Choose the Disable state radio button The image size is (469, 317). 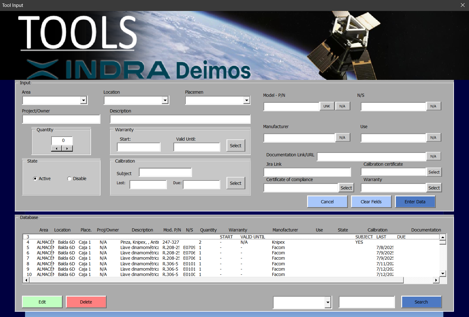(x=70, y=179)
